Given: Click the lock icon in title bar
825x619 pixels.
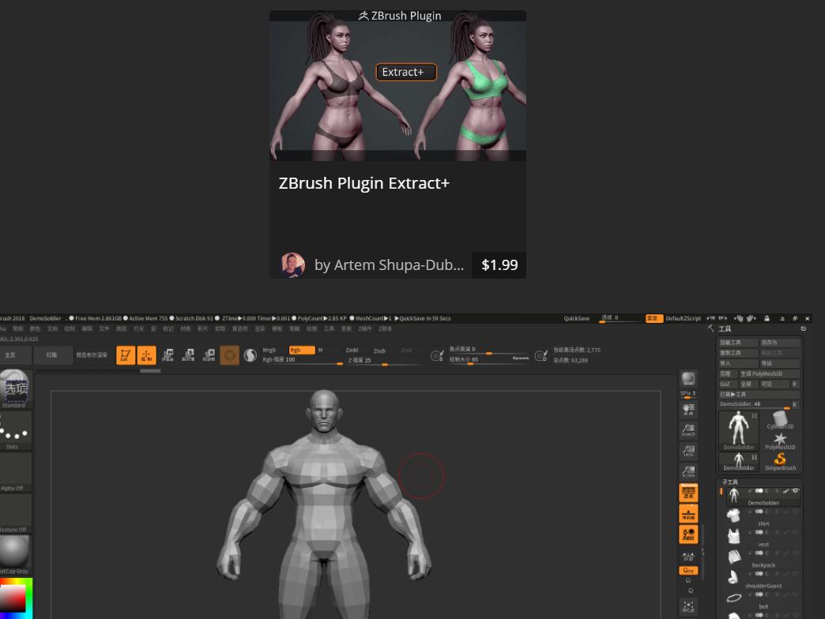Looking at the screenshot, I should pos(767,318).
